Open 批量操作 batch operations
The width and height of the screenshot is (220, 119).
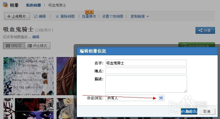[x=89, y=16]
